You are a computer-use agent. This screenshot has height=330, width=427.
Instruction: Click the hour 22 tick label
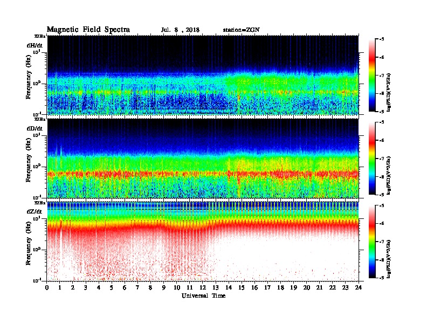pos(333,287)
